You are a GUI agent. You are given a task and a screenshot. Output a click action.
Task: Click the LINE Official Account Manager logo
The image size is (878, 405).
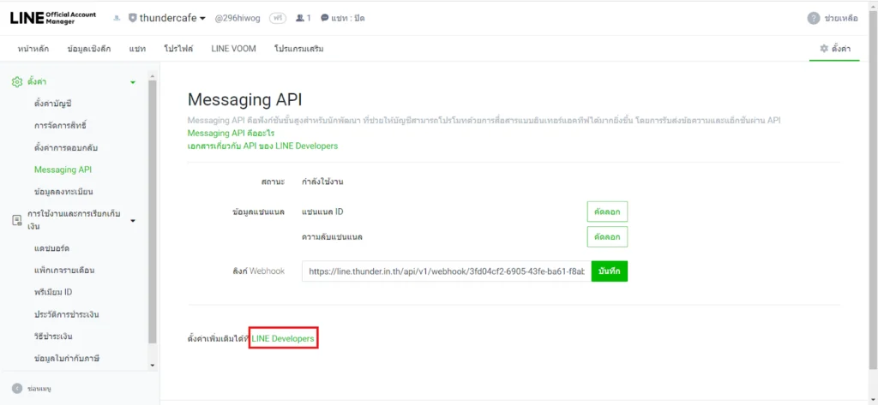pos(52,18)
